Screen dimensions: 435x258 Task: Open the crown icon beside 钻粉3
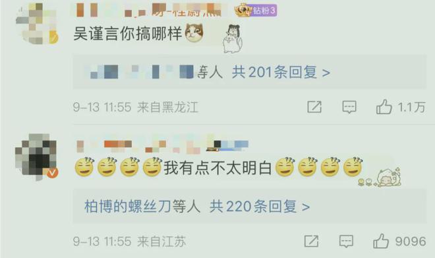point(243,10)
